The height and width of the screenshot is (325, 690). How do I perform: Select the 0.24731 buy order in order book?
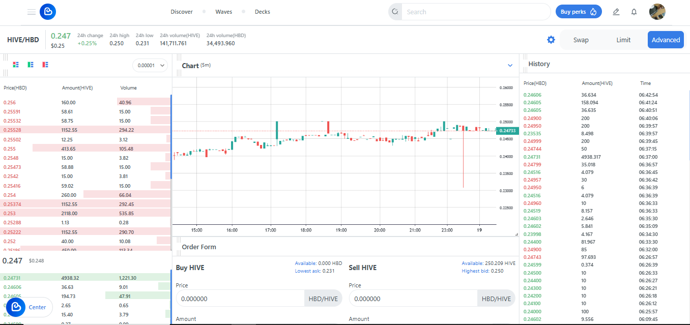pos(87,278)
